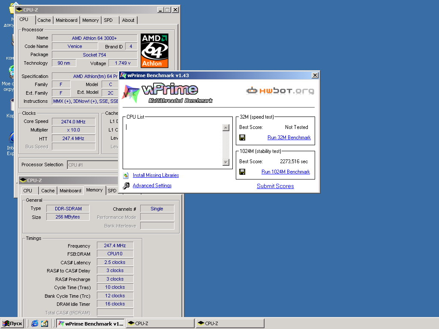
Task: Click the Multiplier value x 10.0
Action: pos(73,130)
